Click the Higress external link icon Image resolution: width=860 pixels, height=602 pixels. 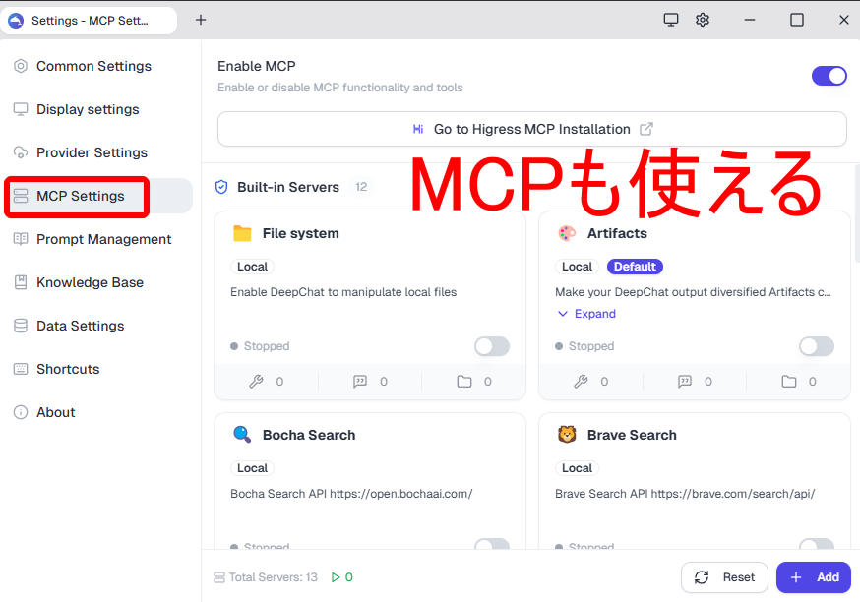tap(646, 129)
